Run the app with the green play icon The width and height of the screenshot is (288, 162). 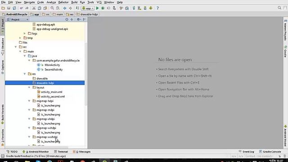tap(97, 8)
